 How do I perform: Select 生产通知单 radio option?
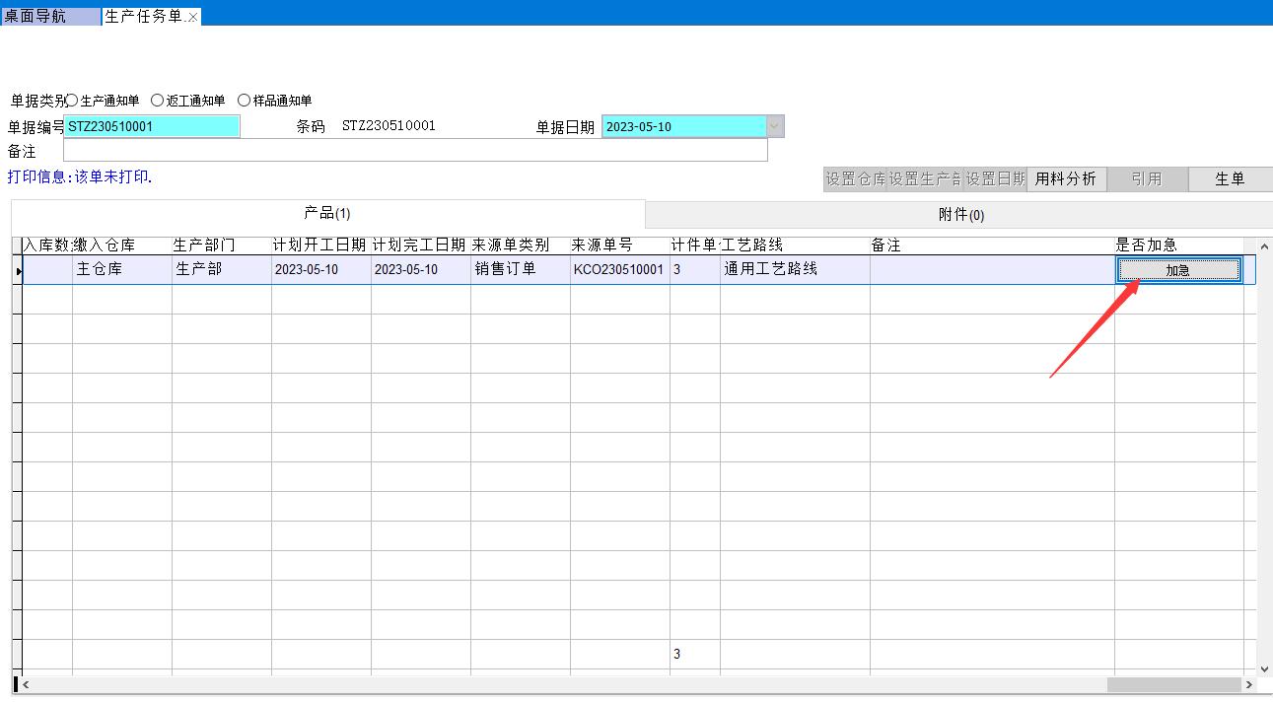coord(72,101)
